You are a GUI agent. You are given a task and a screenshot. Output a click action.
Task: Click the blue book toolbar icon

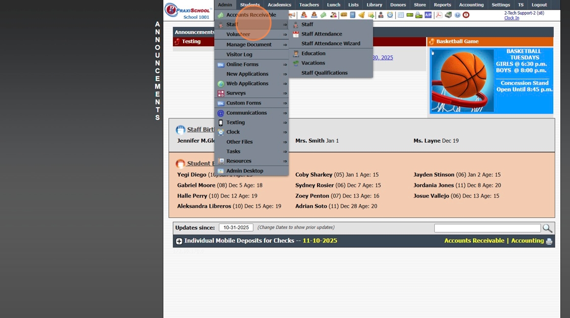tap(353, 15)
